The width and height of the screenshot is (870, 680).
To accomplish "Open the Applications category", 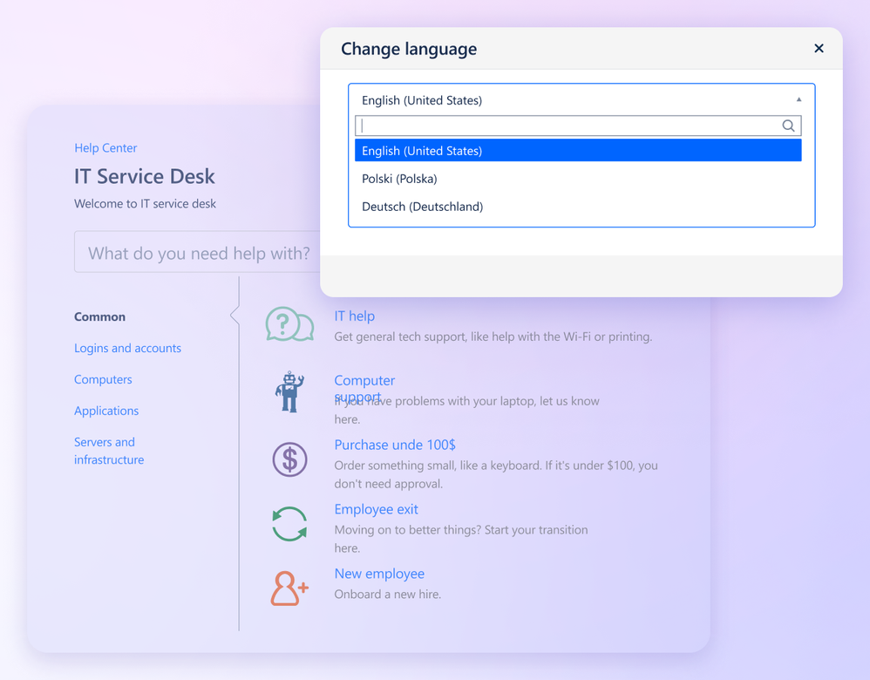I will [106, 411].
